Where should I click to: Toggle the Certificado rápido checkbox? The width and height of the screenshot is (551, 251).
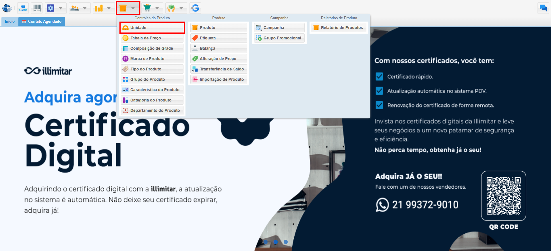point(379,76)
